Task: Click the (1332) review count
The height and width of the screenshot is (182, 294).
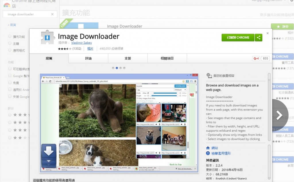Action: pyautogui.click(x=77, y=49)
